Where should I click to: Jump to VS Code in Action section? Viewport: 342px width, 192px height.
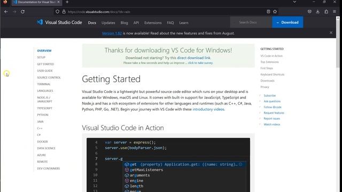point(271,56)
